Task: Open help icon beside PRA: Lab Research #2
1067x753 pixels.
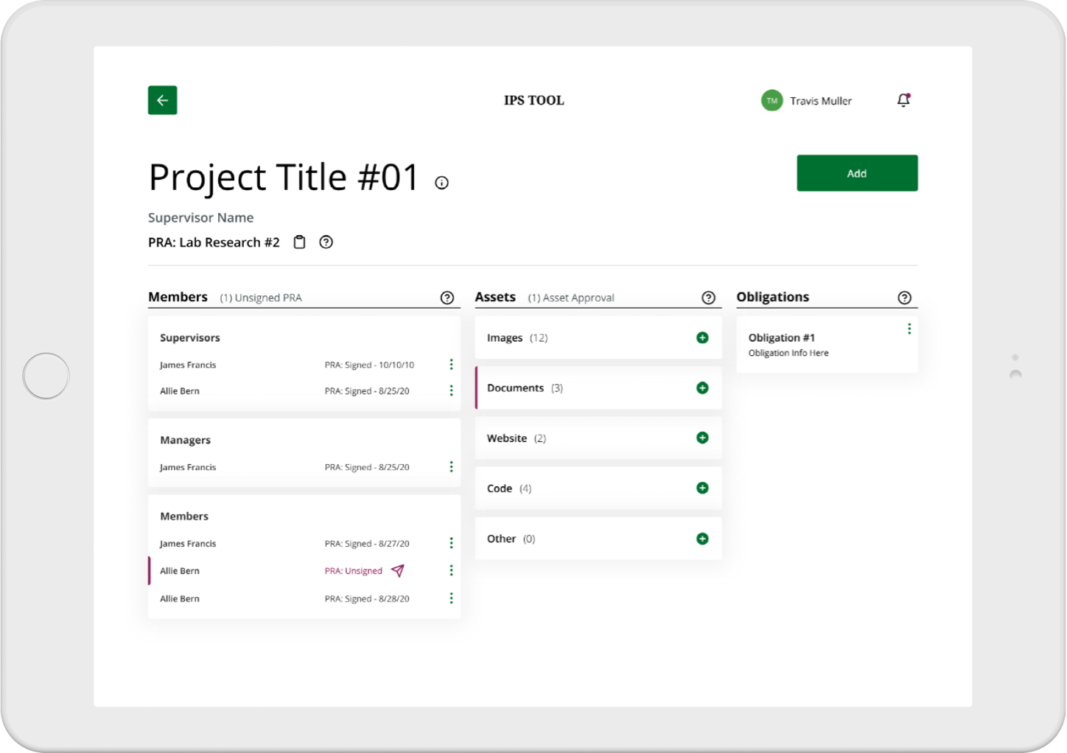Action: (x=326, y=242)
